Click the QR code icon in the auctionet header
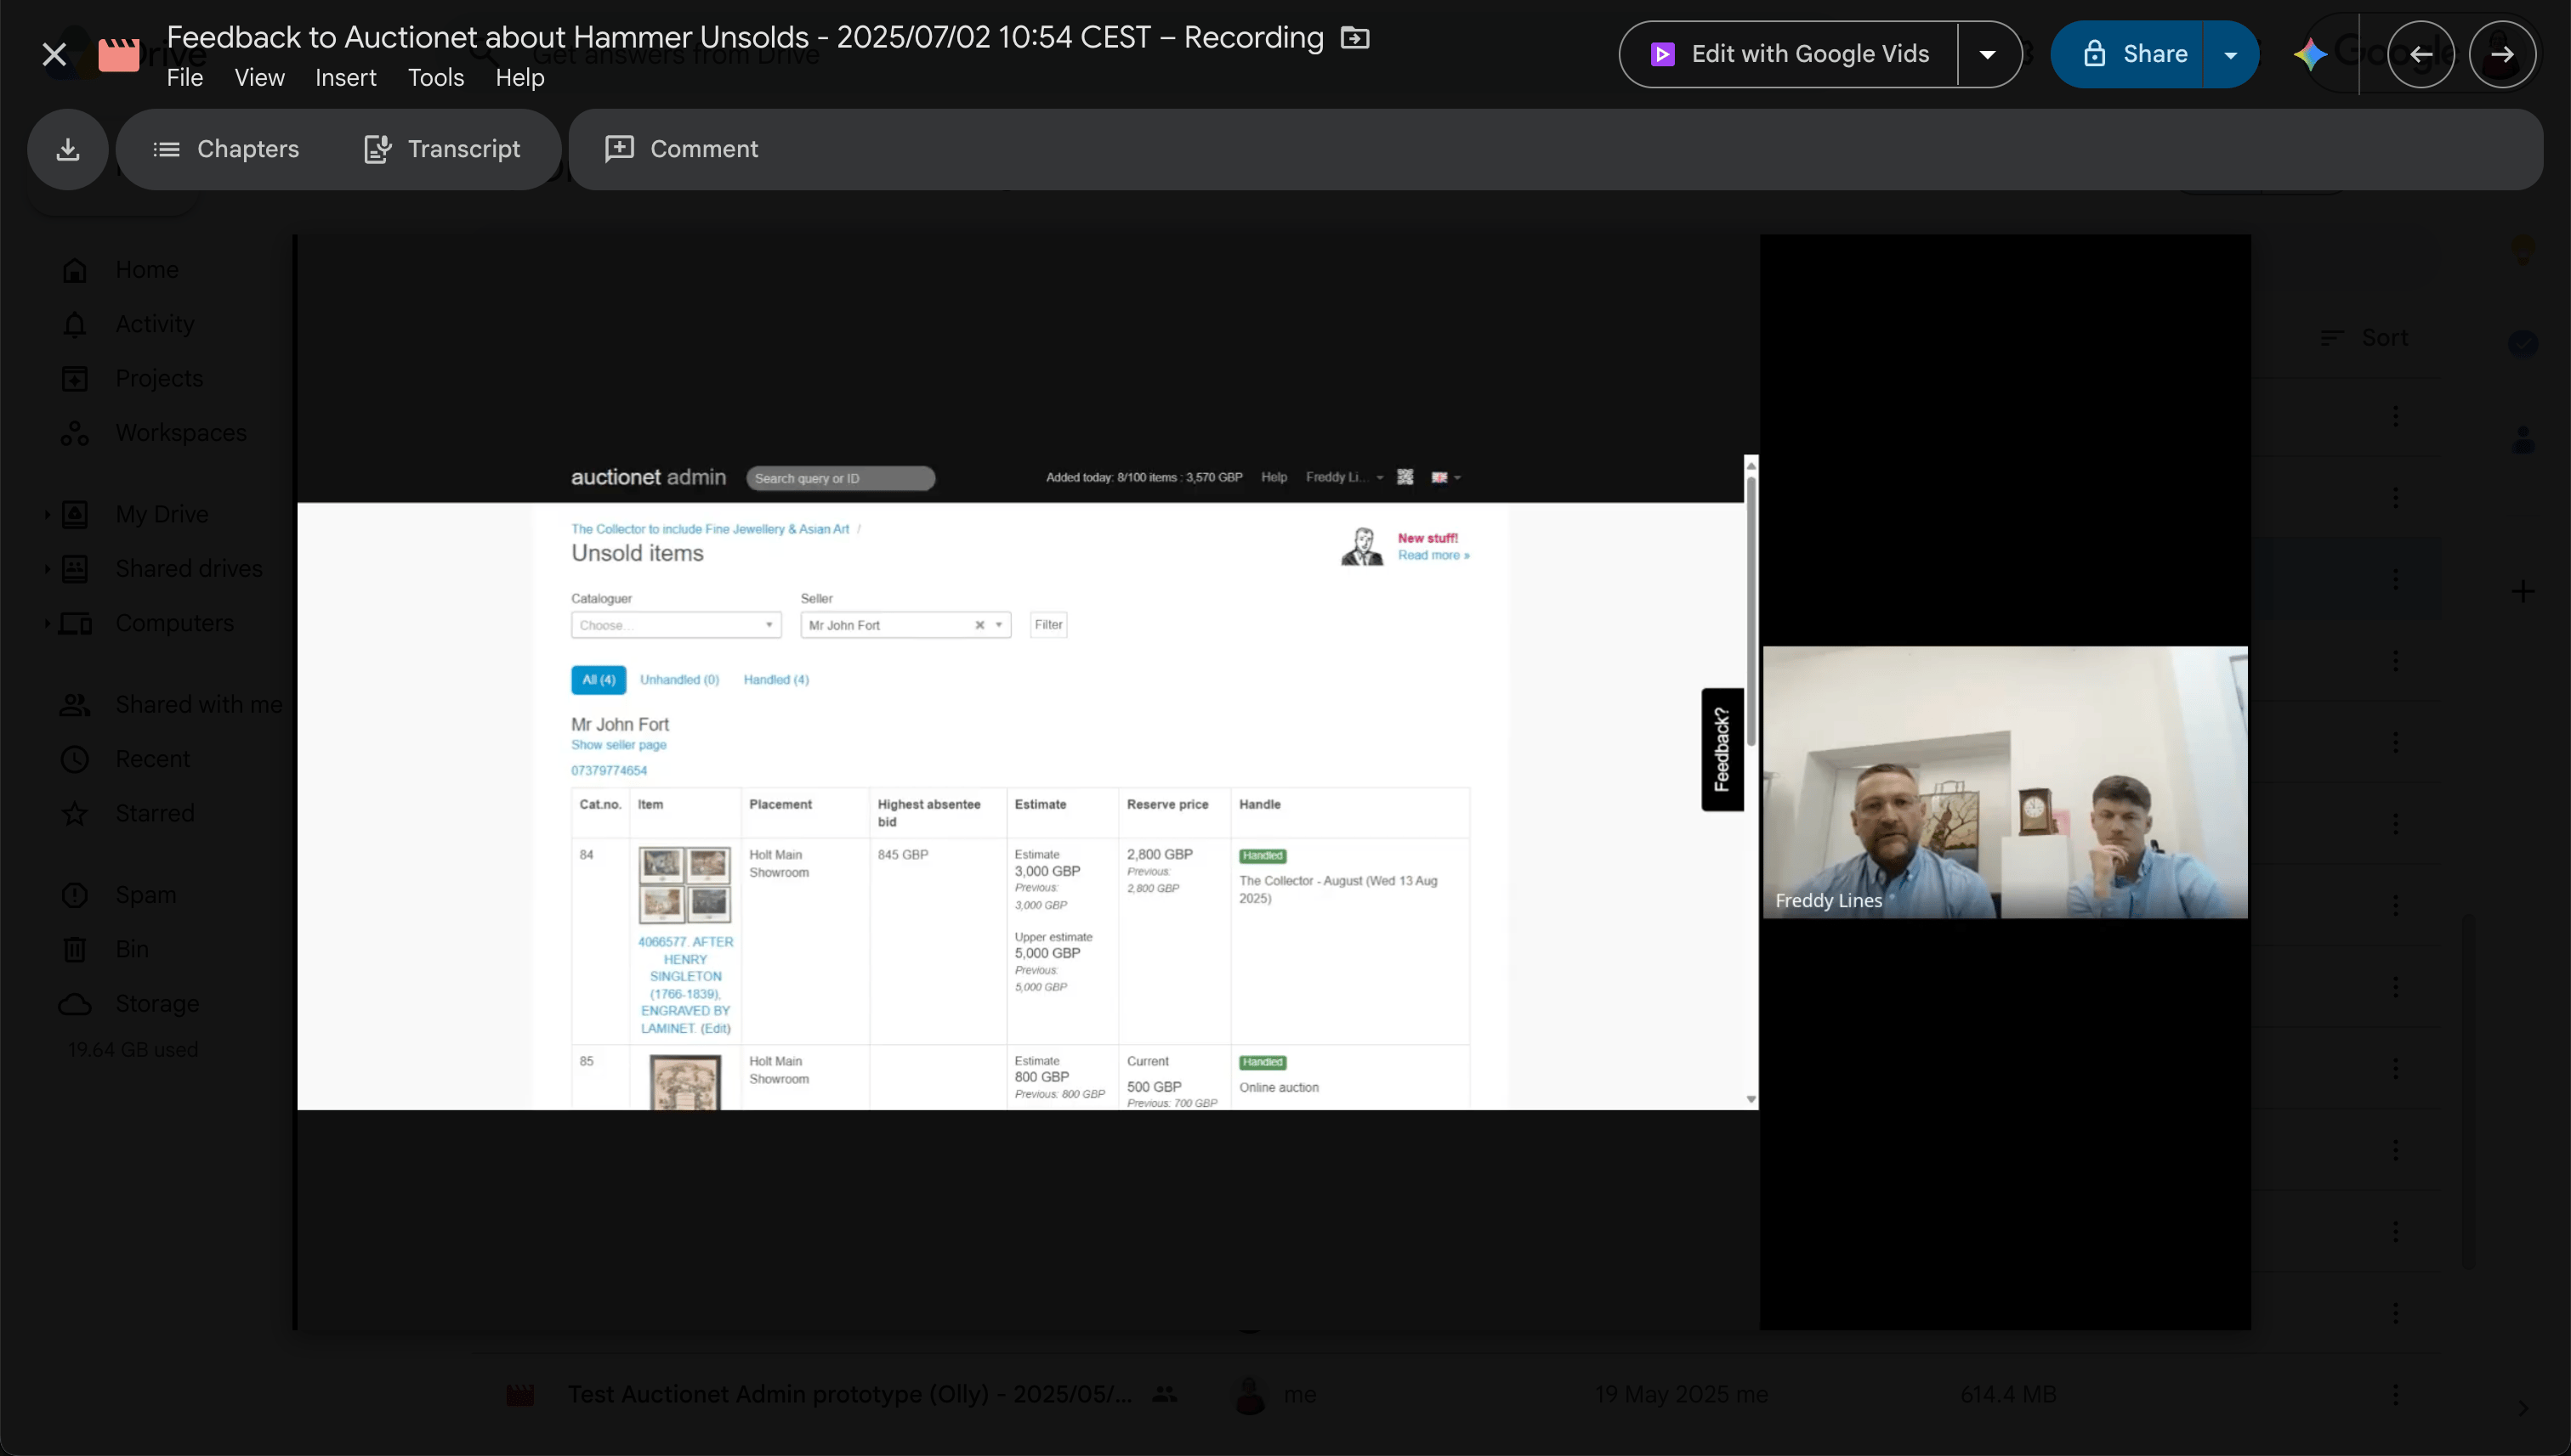 tap(1405, 477)
